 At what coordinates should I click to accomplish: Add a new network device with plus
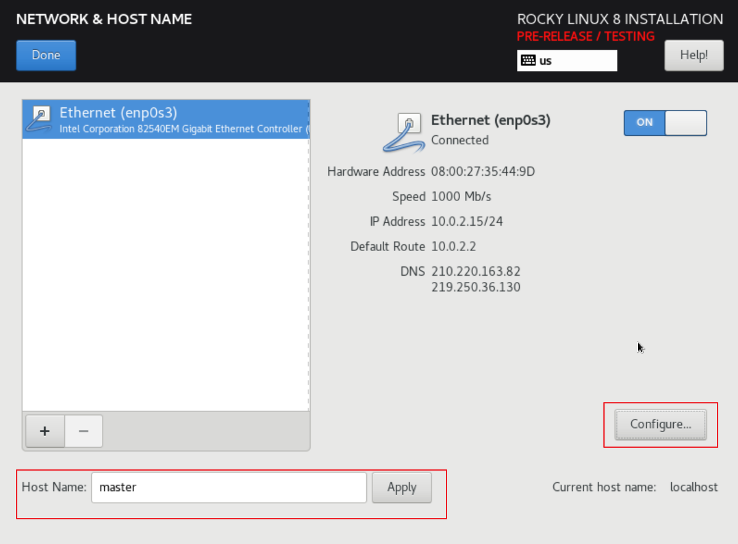45,431
